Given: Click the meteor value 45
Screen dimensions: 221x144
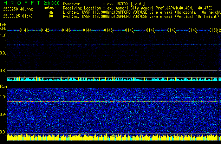Looking at the screenshot, I should [x=51, y=13].
